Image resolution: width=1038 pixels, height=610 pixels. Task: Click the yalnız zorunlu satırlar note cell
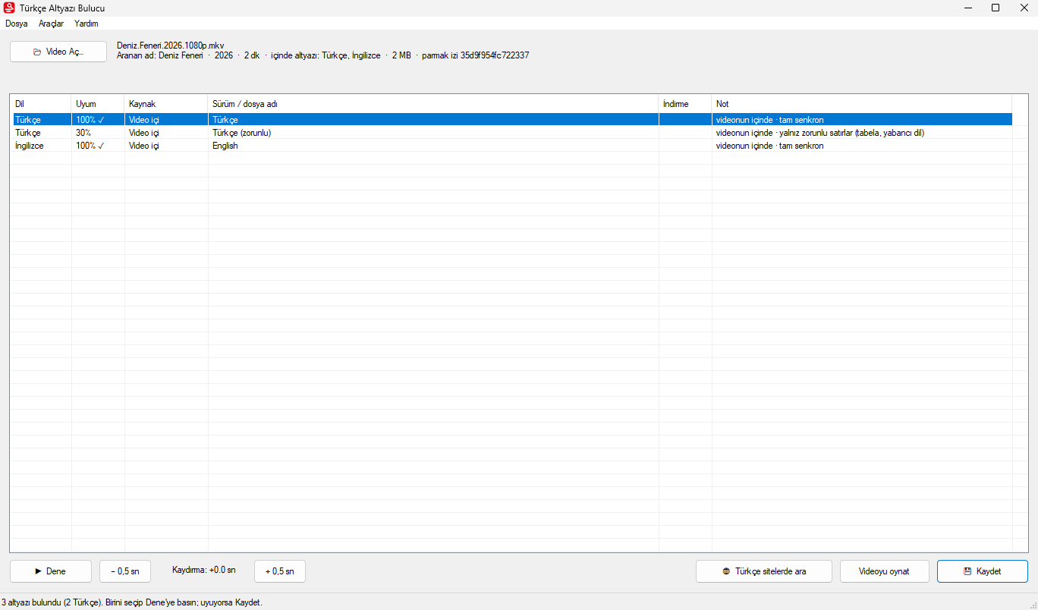[820, 133]
